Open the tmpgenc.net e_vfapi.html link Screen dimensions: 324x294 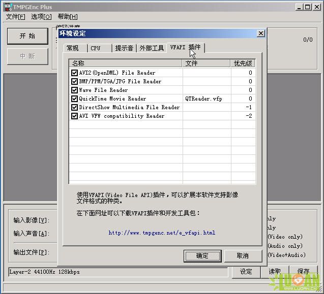pyautogui.click(x=162, y=233)
